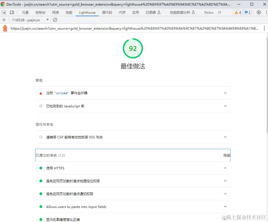Screen dimensions: 268x222
Task: Switch to the 内存 tab
Action: 122,13
